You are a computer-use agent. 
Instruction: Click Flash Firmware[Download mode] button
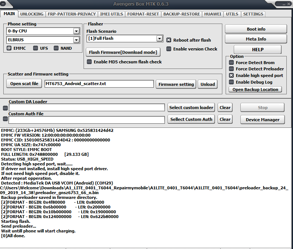[123, 52]
